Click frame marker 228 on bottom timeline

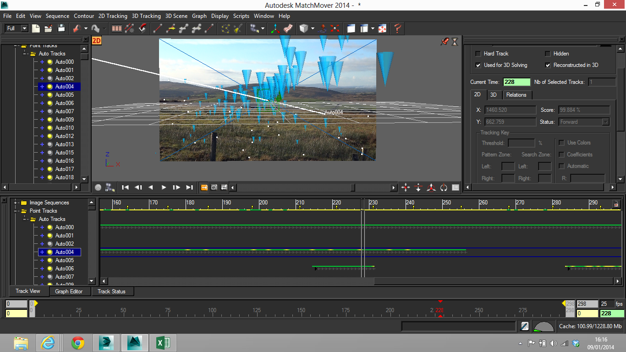pyautogui.click(x=439, y=310)
